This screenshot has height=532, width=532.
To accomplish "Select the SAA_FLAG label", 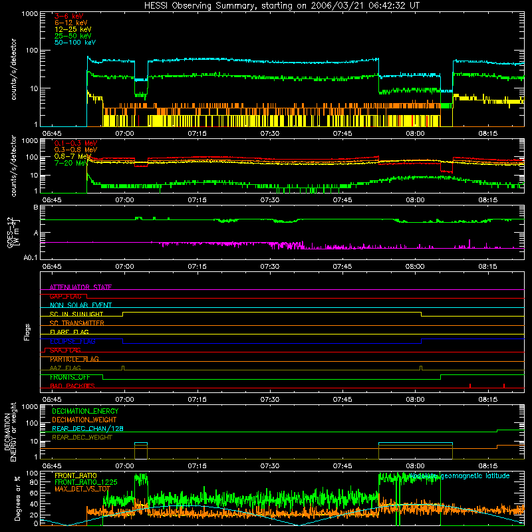I will tap(65, 350).
